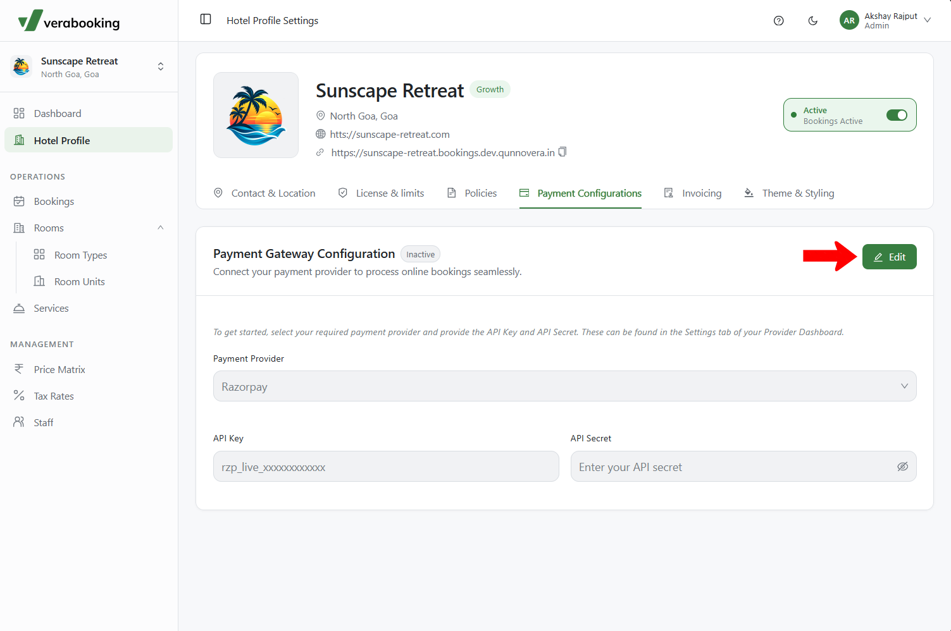This screenshot has height=631, width=951.
Task: Click the verabooking logo
Action: coord(69,21)
